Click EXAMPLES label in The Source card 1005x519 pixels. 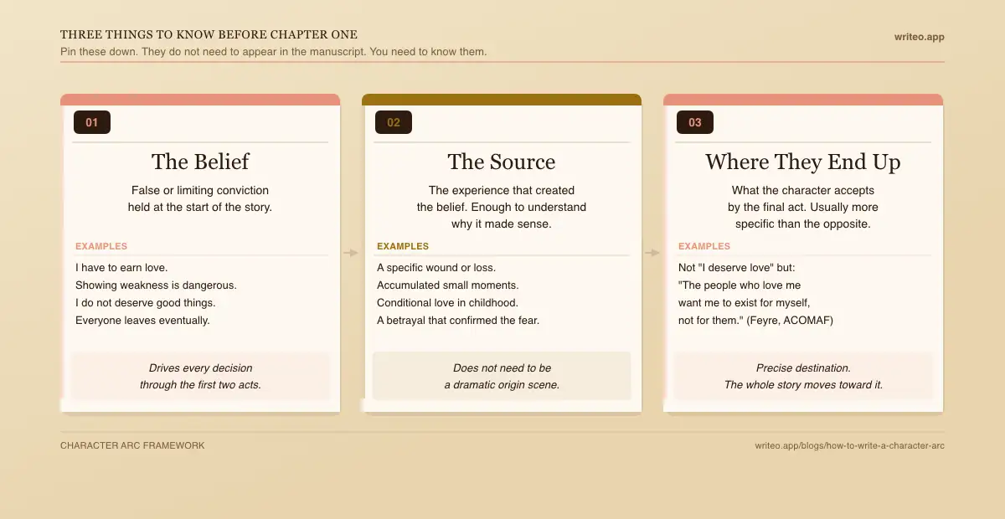point(403,246)
